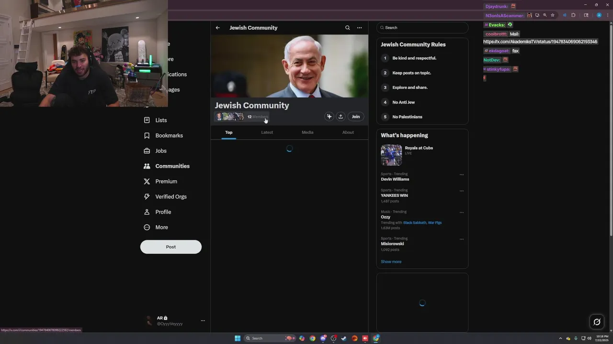Share the community via upload icon
The image size is (613, 344).
click(x=341, y=117)
